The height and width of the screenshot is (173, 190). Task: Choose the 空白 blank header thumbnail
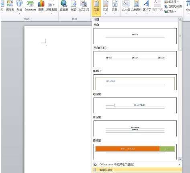coord(135,36)
